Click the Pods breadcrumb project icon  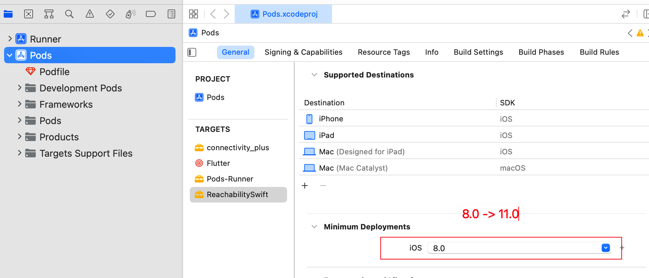(193, 33)
